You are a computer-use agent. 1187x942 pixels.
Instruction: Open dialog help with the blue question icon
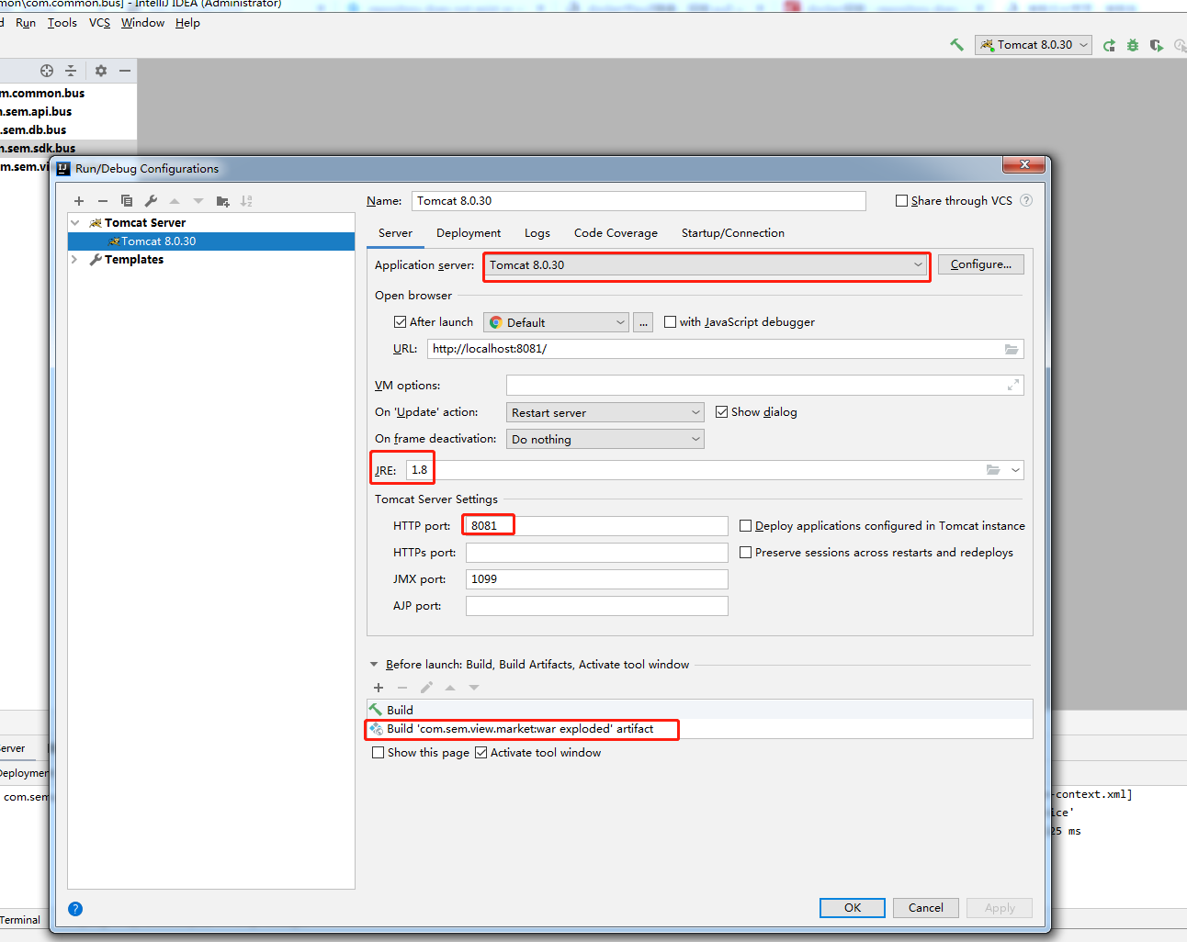[75, 909]
